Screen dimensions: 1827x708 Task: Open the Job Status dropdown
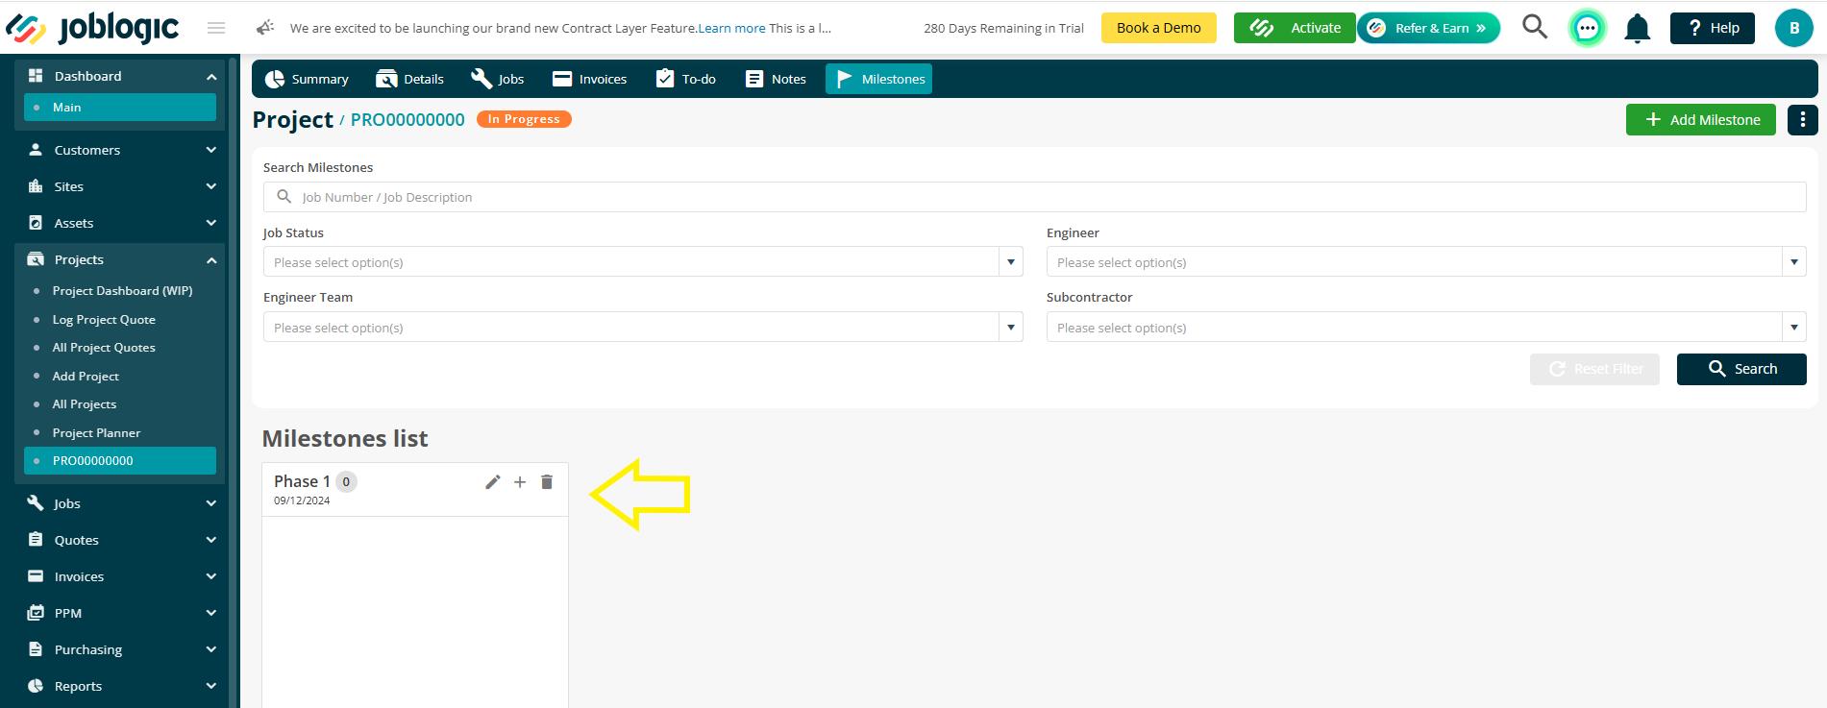tap(643, 262)
